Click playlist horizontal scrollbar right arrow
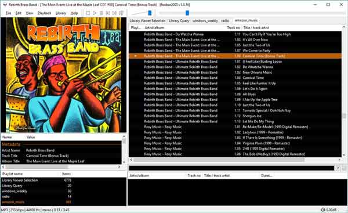 [339, 160]
